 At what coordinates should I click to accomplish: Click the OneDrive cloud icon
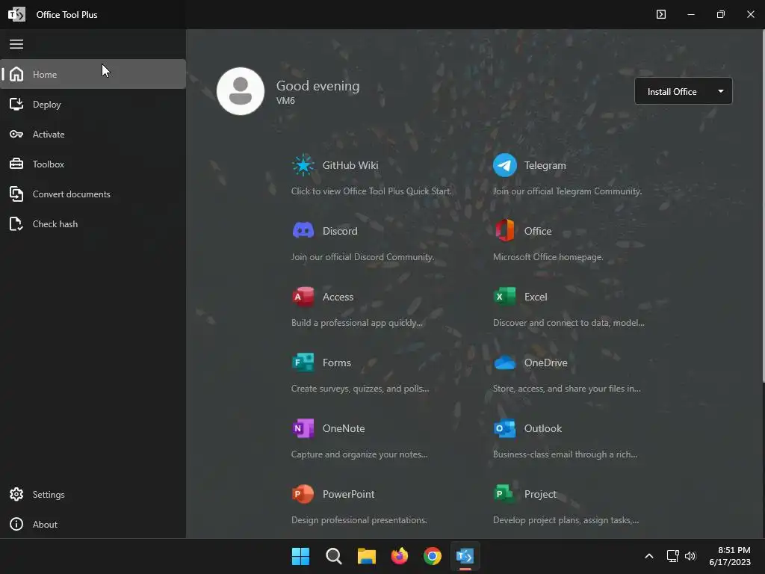tap(504, 362)
